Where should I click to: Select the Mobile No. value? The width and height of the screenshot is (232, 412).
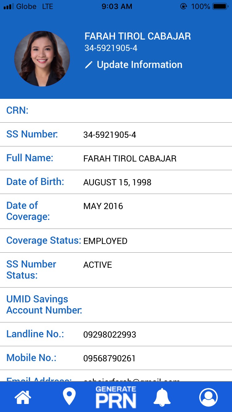coord(109,358)
